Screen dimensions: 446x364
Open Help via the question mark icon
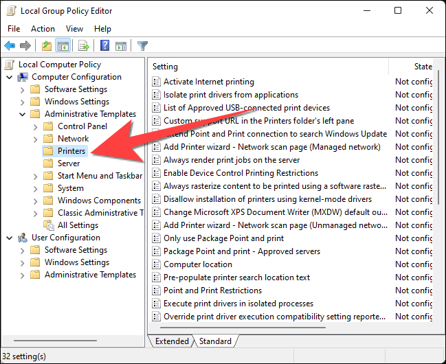[104, 46]
